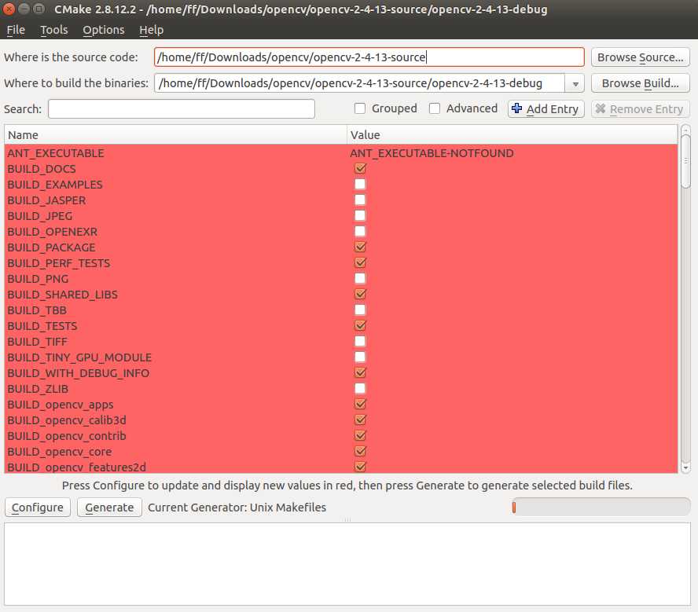Check the BUILD_JPEG checkbox

pos(360,216)
